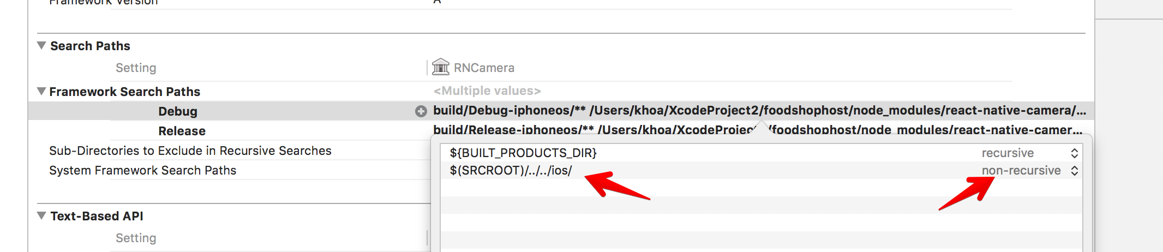This screenshot has height=252, width=1163.
Task: Click the stepper arrows next to recursive
Action: (x=1074, y=153)
